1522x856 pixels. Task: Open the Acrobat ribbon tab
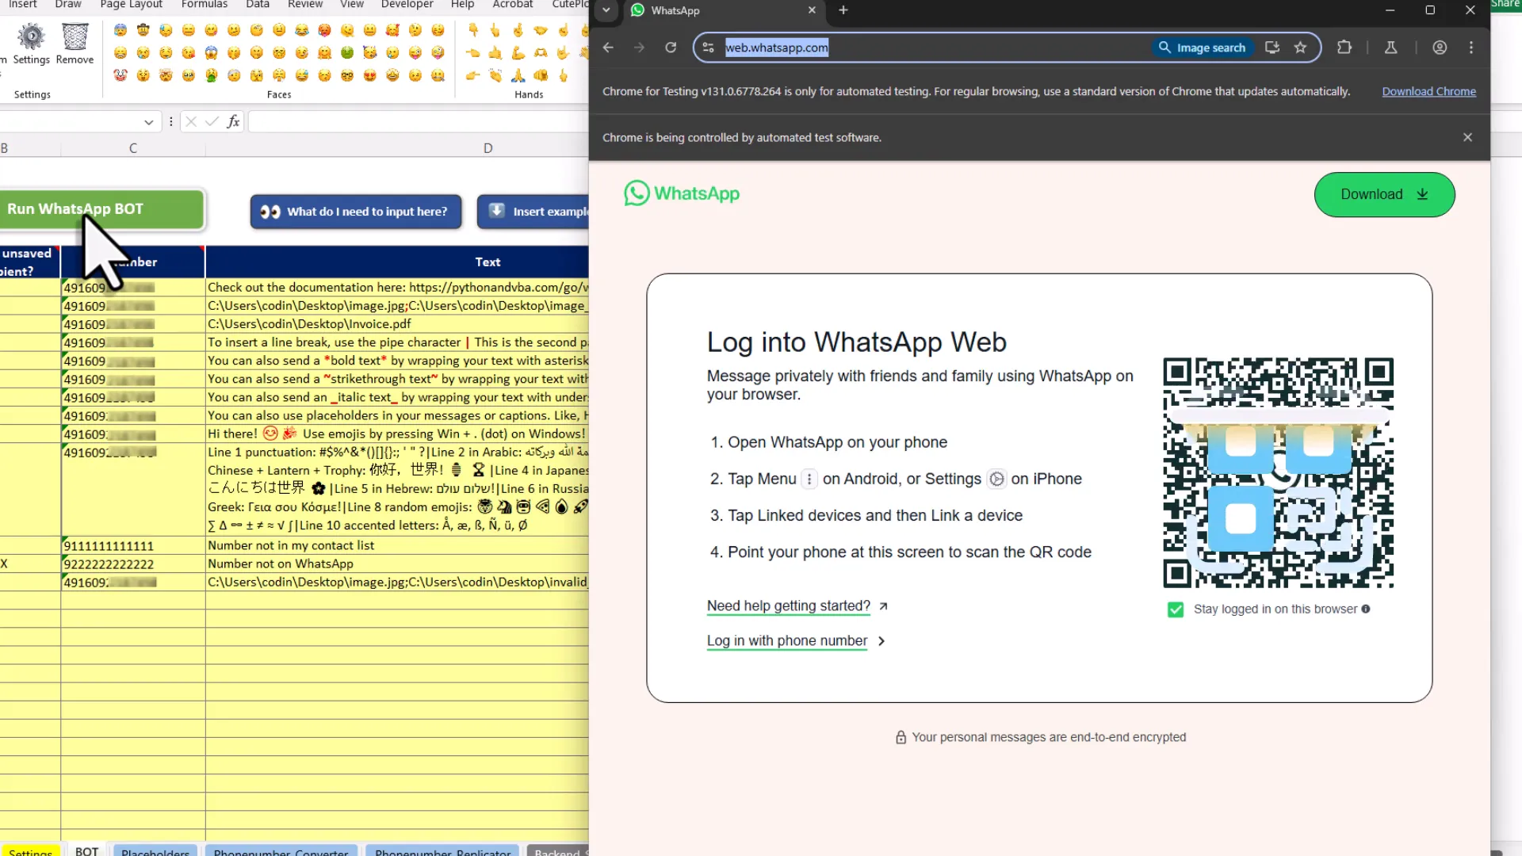pos(513,5)
